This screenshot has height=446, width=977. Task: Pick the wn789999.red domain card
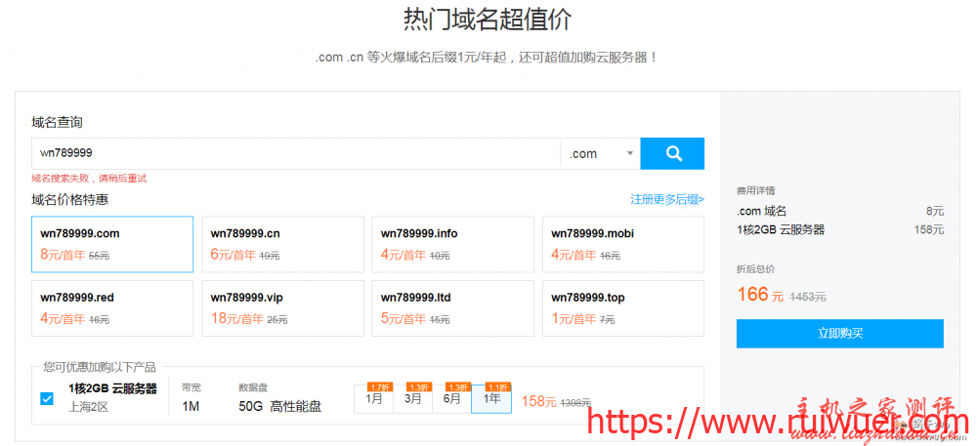tap(112, 307)
